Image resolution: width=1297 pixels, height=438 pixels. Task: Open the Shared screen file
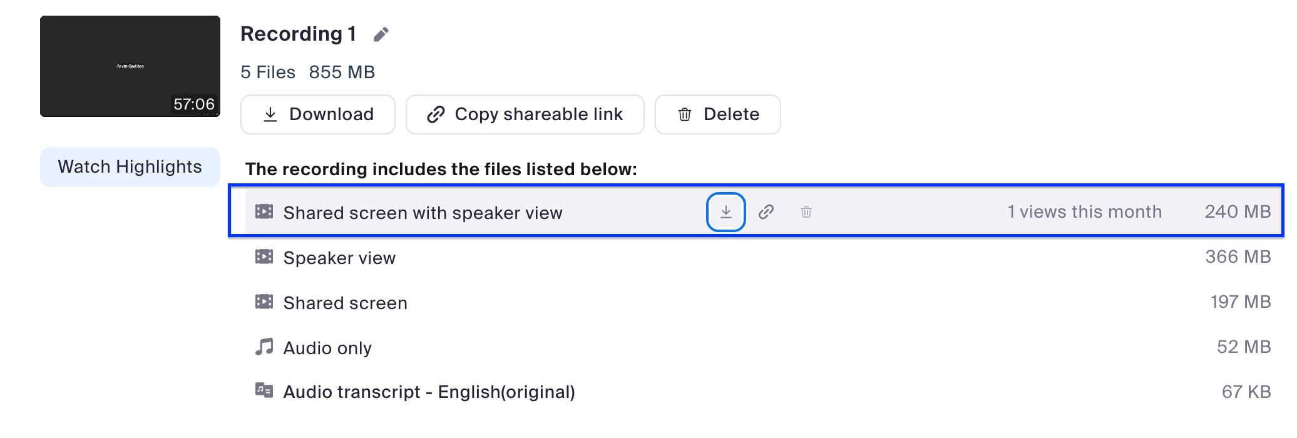coord(345,303)
